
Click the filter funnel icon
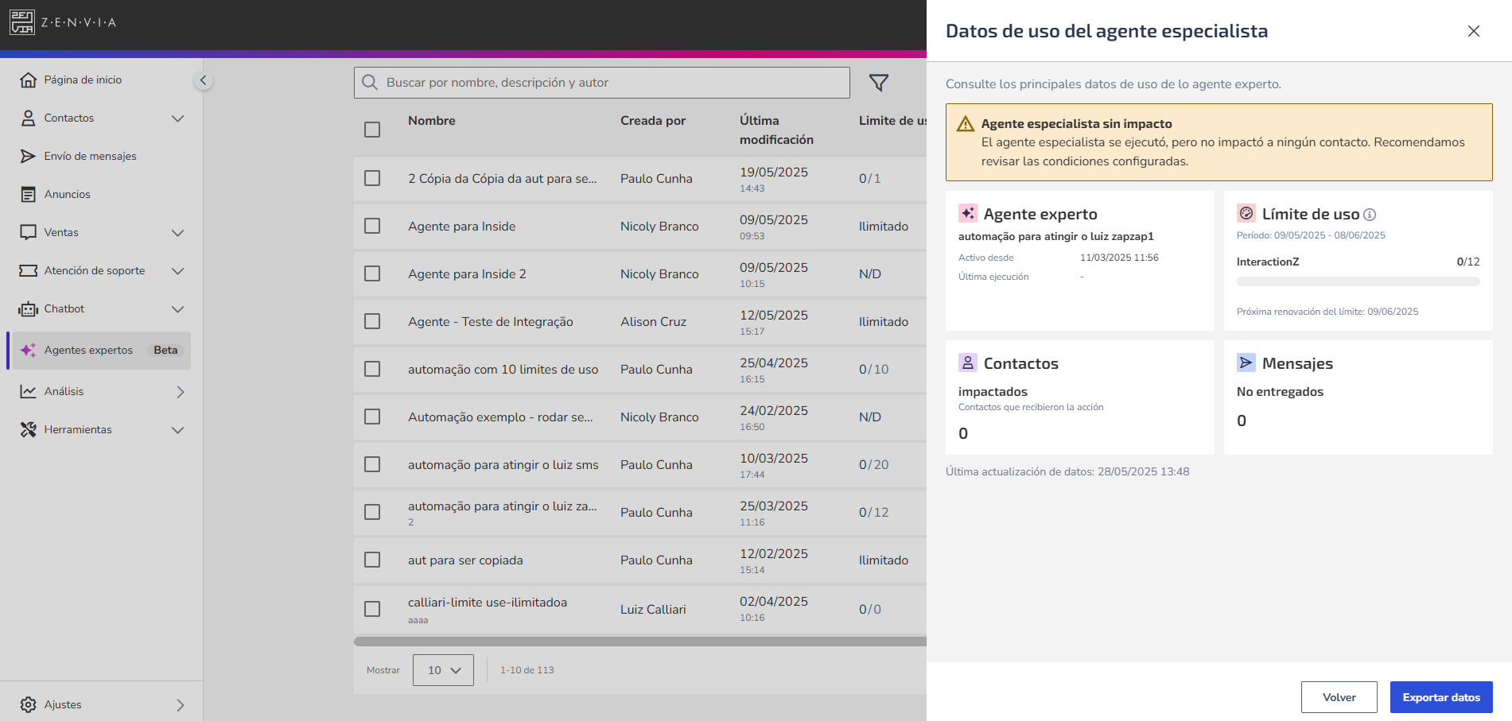(878, 83)
